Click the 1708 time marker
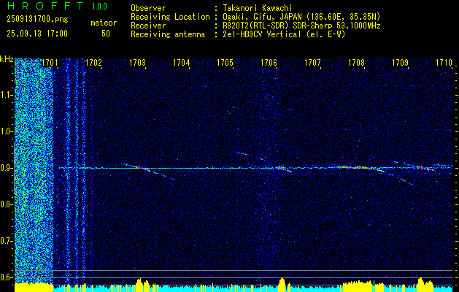Image resolution: width=459 pixels, height=292 pixels. [356, 63]
